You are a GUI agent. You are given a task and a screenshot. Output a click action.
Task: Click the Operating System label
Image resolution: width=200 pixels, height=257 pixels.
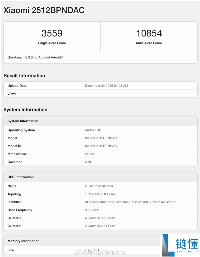pos(21,130)
